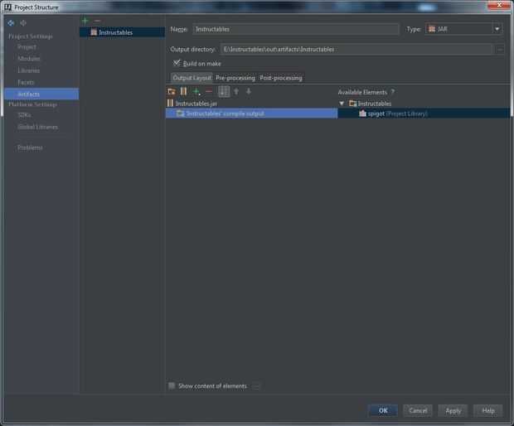
Task: Click options button beside Show content of elements
Action: (256, 386)
